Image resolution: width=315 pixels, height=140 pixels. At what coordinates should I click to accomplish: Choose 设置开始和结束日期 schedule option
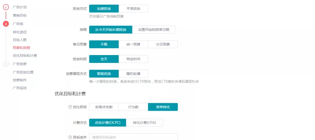(x=154, y=30)
